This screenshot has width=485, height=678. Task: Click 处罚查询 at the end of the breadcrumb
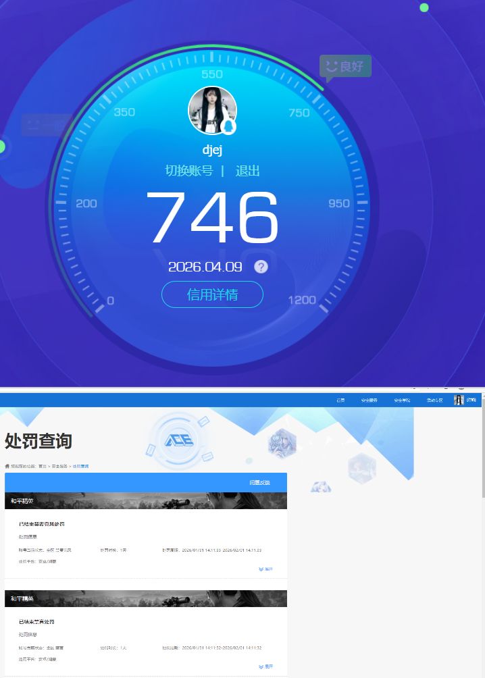(80, 466)
